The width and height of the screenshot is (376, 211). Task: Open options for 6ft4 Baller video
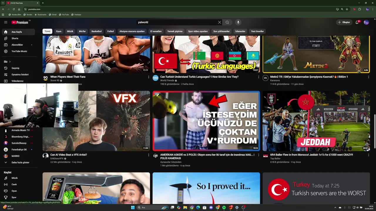tap(369, 155)
